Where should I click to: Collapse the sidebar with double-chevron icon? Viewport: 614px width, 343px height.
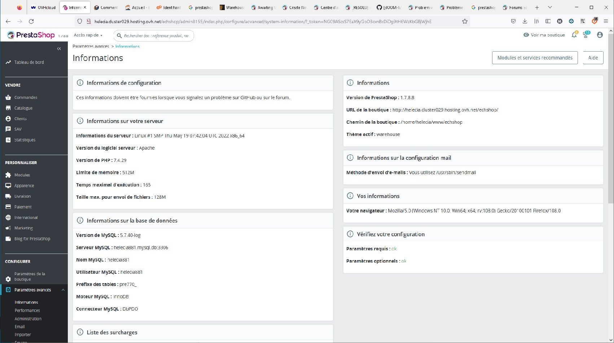[59, 49]
